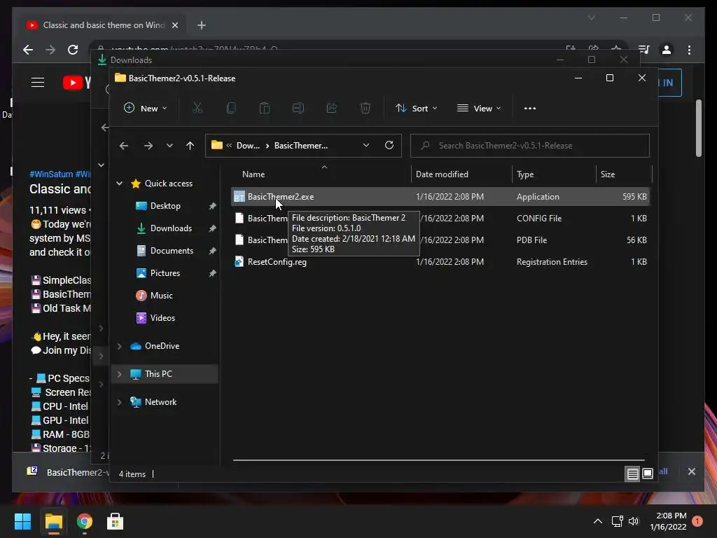Expand the This PC node
The width and height of the screenshot is (717, 538).
point(119,374)
